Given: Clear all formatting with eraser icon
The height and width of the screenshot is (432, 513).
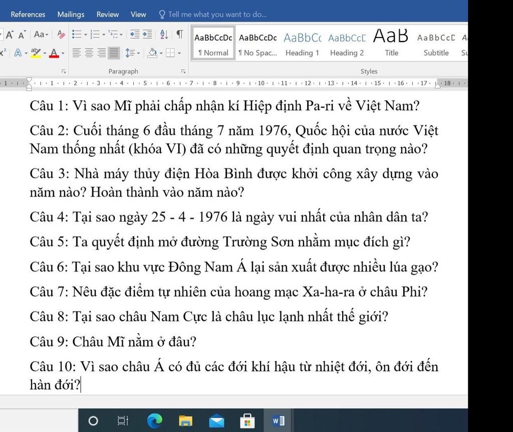Looking at the screenshot, I should coord(61,35).
